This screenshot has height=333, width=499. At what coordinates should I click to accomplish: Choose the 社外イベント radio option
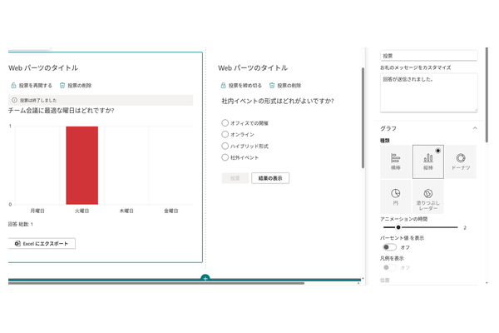tap(225, 157)
